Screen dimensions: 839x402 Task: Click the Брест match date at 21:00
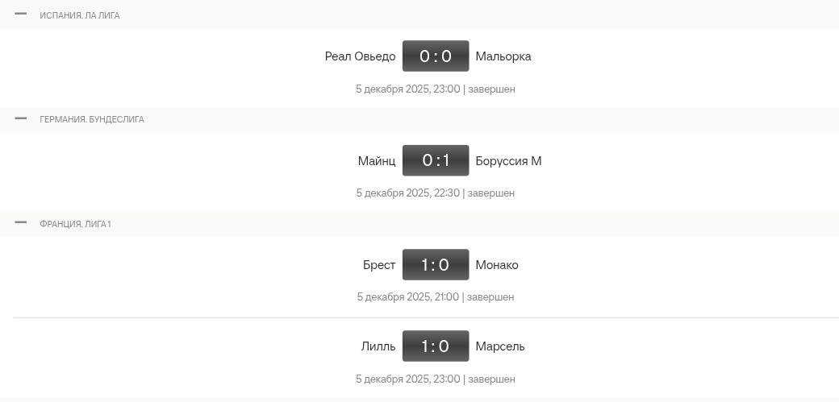408,296
